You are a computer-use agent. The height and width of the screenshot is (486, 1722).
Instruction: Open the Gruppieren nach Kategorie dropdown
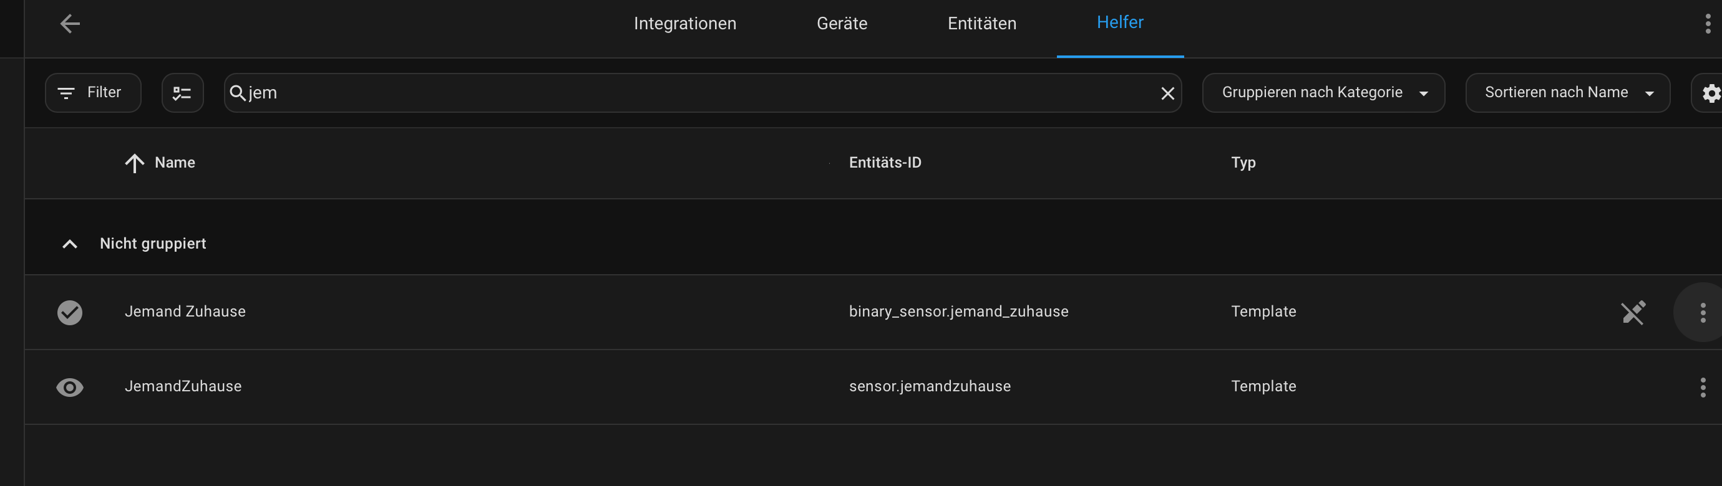coord(1323,93)
